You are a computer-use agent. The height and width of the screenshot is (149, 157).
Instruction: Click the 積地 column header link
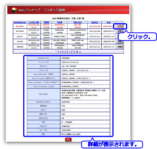(x=46, y=22)
